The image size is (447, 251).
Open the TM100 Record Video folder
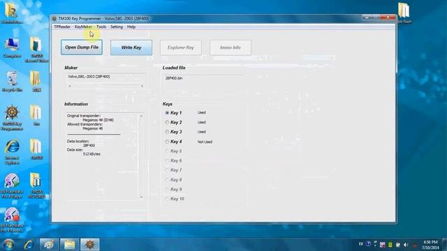coord(36,50)
